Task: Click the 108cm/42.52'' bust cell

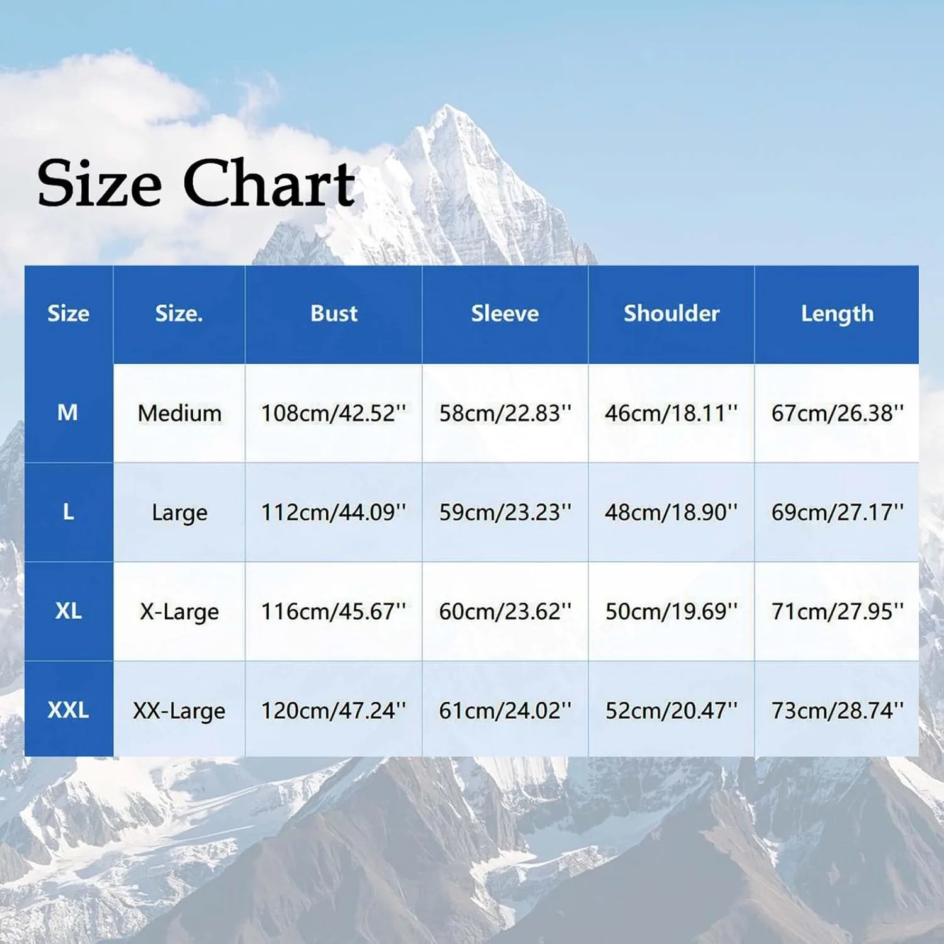Action: point(334,413)
